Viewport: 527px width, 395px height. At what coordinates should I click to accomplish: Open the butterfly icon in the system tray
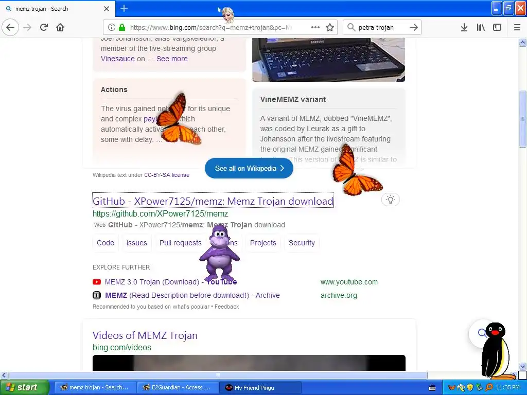click(x=452, y=388)
